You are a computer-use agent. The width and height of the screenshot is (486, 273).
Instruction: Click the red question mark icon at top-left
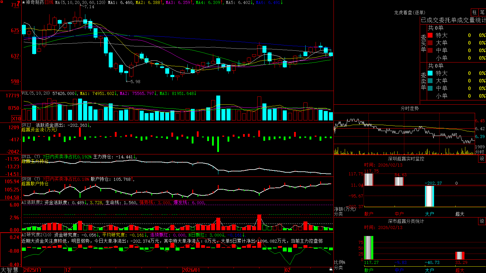(19, 3)
